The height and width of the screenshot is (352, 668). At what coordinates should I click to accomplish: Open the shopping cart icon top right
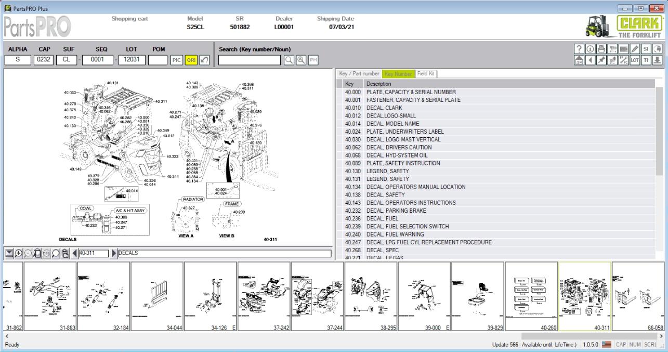click(613, 50)
